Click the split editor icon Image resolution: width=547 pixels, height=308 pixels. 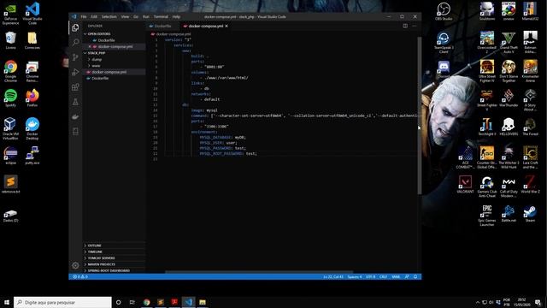[405, 26]
